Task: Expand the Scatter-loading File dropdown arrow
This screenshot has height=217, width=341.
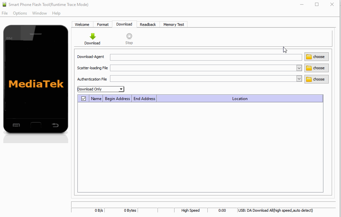Action: click(299, 68)
